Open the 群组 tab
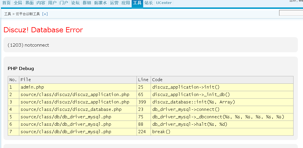 coord(87,3)
